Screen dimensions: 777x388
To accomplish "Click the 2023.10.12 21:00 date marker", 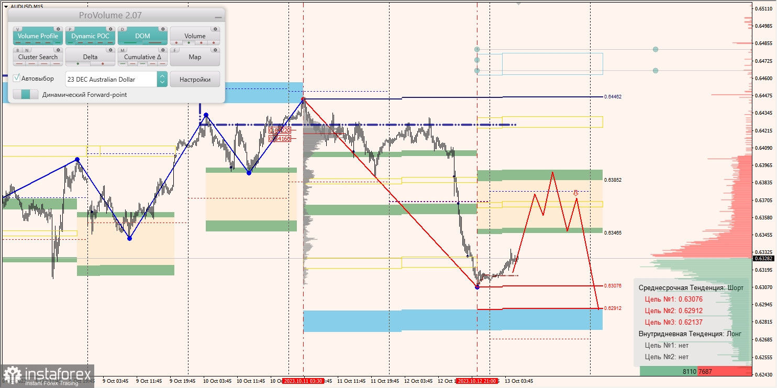I will [477, 381].
